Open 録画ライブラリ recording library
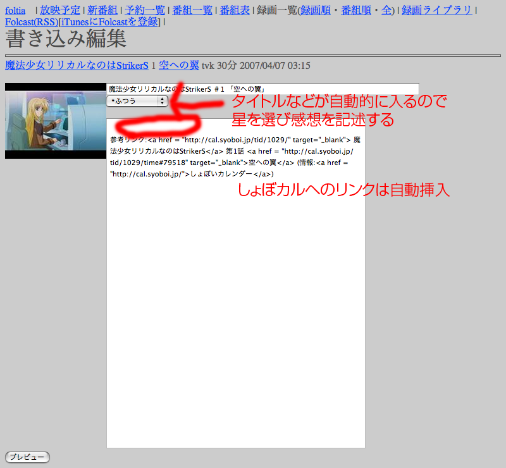 437,10
